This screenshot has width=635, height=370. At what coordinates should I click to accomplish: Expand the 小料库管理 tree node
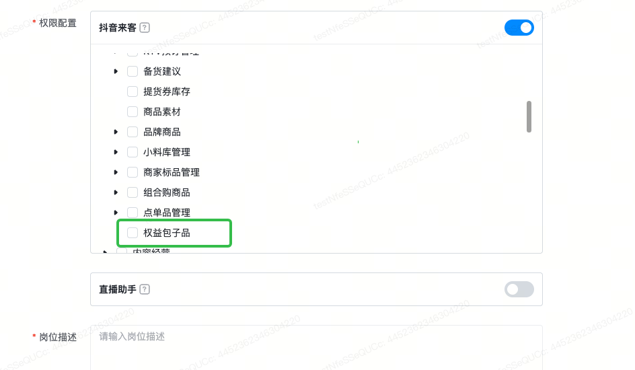point(116,152)
